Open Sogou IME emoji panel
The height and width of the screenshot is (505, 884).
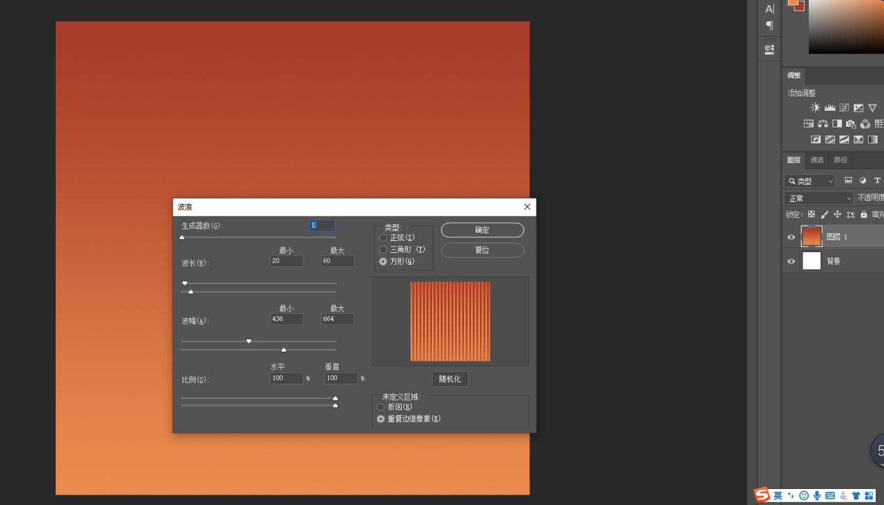[x=804, y=495]
